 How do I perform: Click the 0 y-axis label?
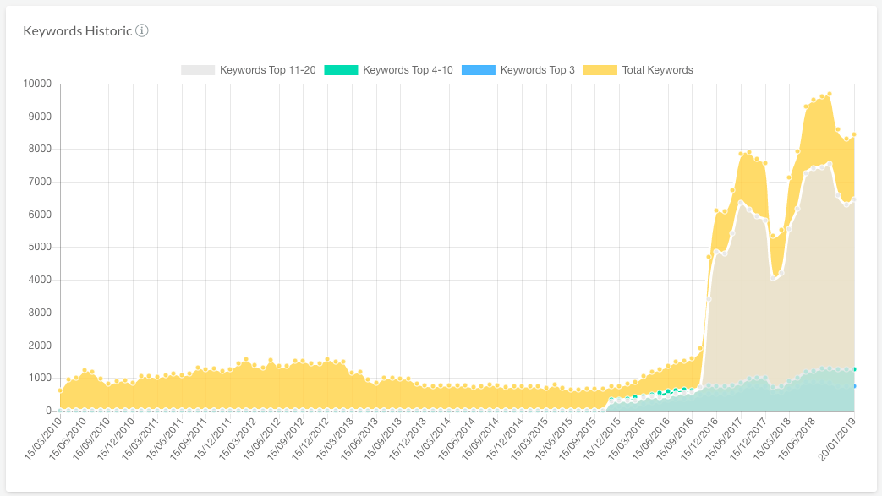[48, 411]
